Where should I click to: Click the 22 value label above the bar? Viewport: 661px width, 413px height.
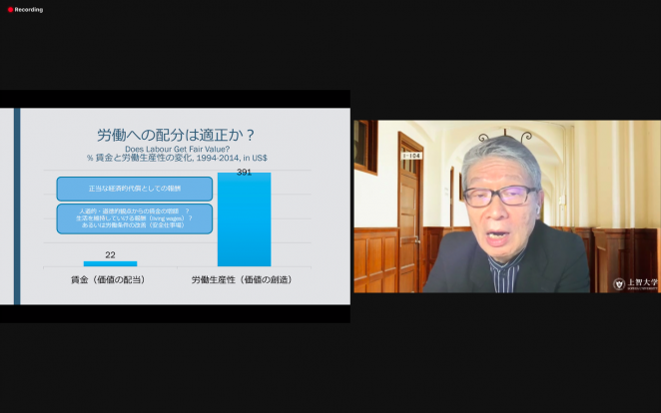pos(110,254)
